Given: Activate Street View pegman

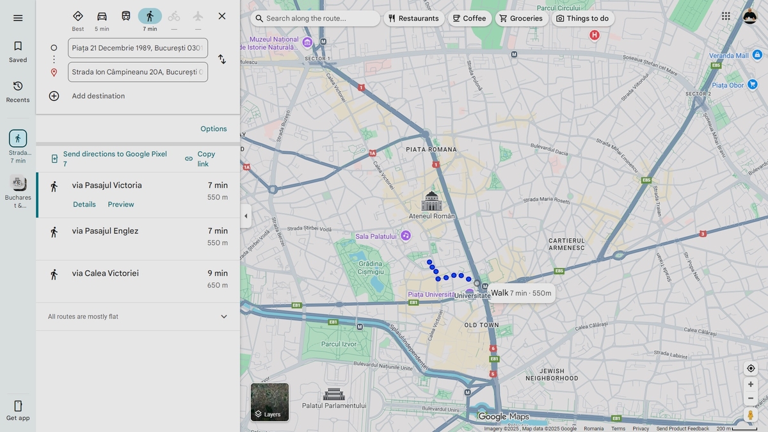Looking at the screenshot, I should click(751, 415).
